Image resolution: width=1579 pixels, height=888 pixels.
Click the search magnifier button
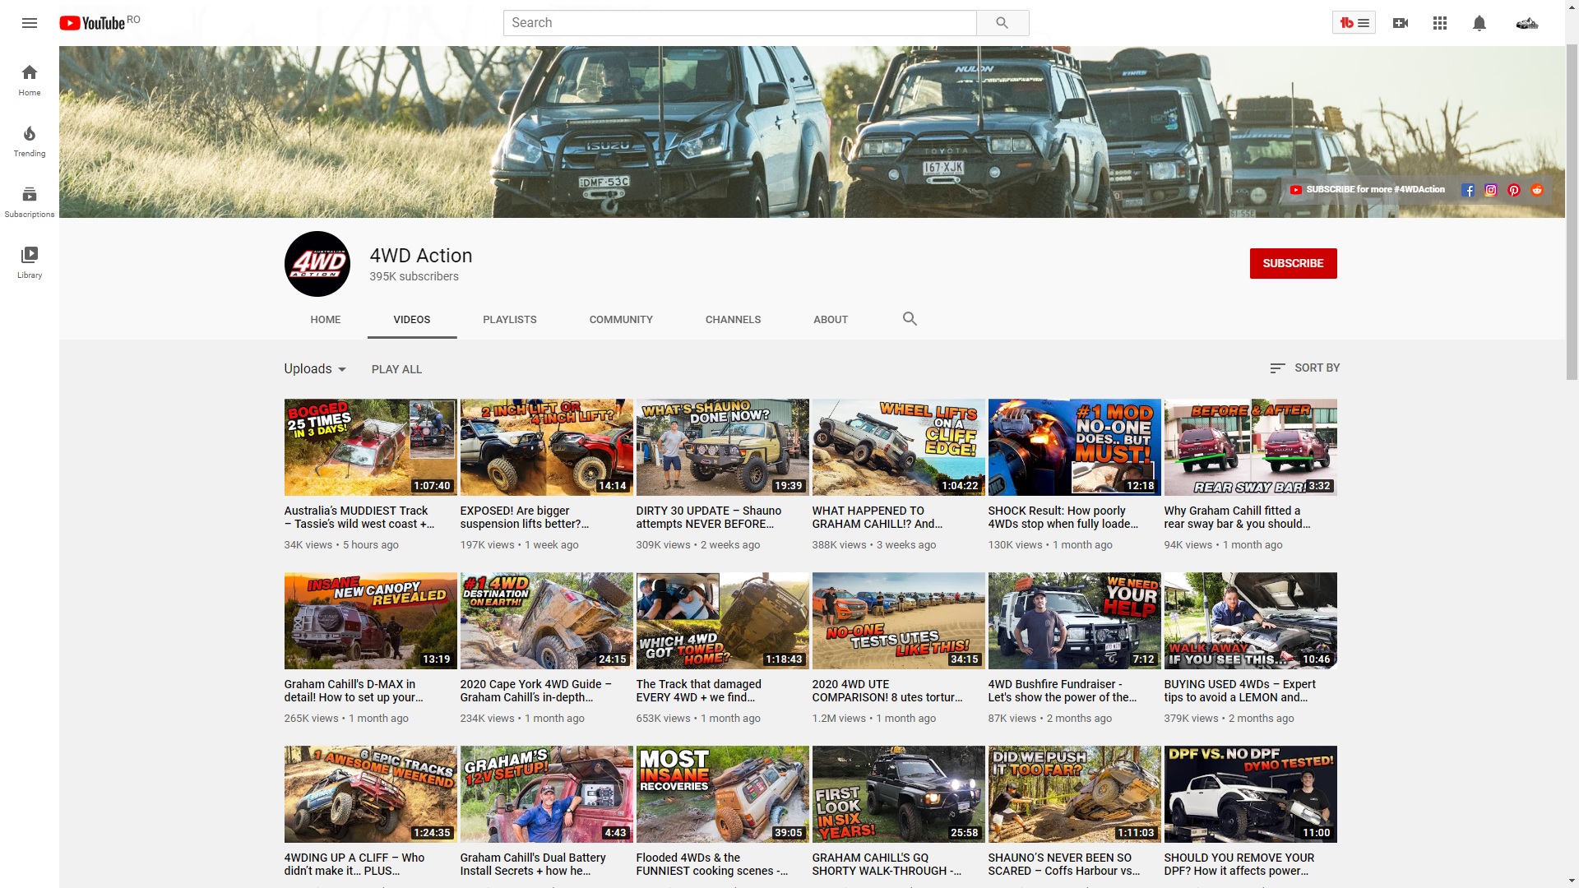[x=1002, y=23]
